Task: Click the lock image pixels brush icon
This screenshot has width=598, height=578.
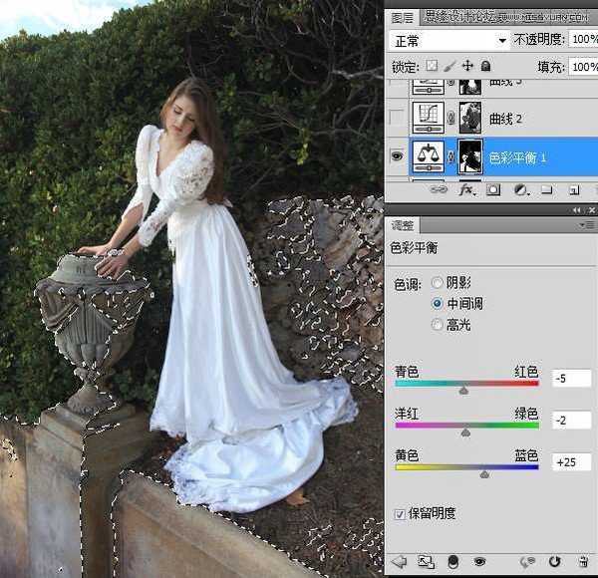Action: click(x=449, y=67)
